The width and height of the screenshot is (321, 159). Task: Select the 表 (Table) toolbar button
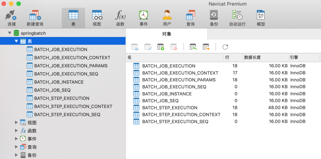pyautogui.click(x=73, y=18)
